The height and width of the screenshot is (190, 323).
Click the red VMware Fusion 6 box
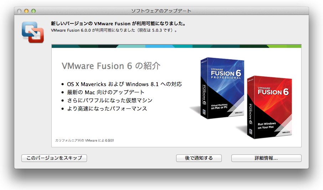point(270,107)
